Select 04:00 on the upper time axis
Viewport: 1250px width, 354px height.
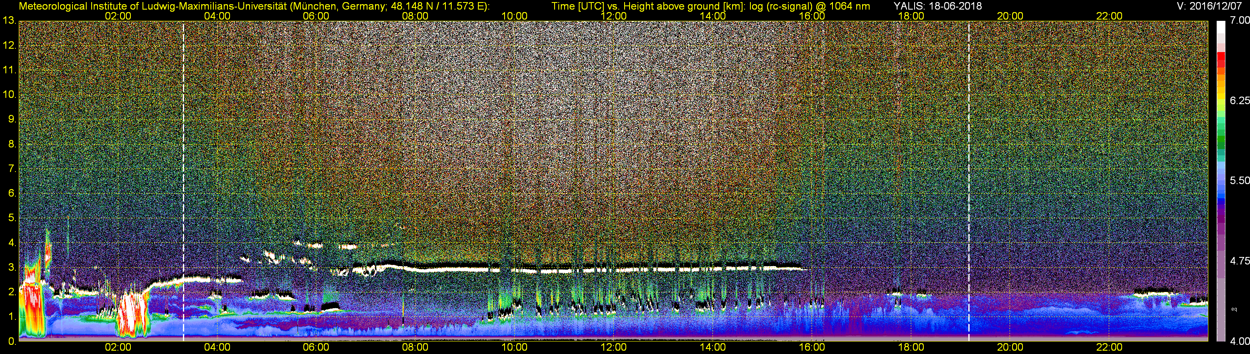[x=217, y=16]
